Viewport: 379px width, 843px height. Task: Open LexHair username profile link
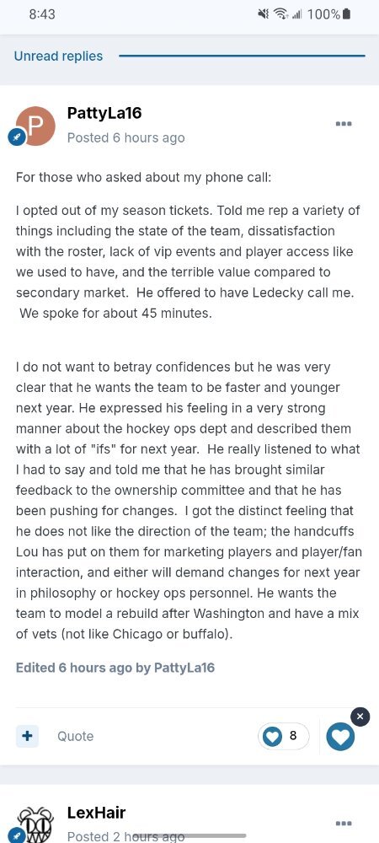pos(96,812)
